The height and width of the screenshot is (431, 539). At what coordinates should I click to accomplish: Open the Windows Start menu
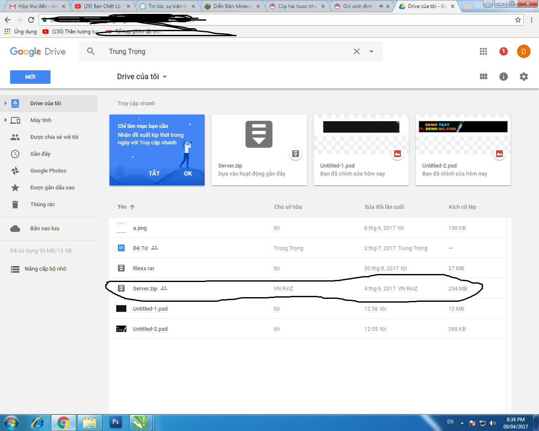[x=11, y=422]
